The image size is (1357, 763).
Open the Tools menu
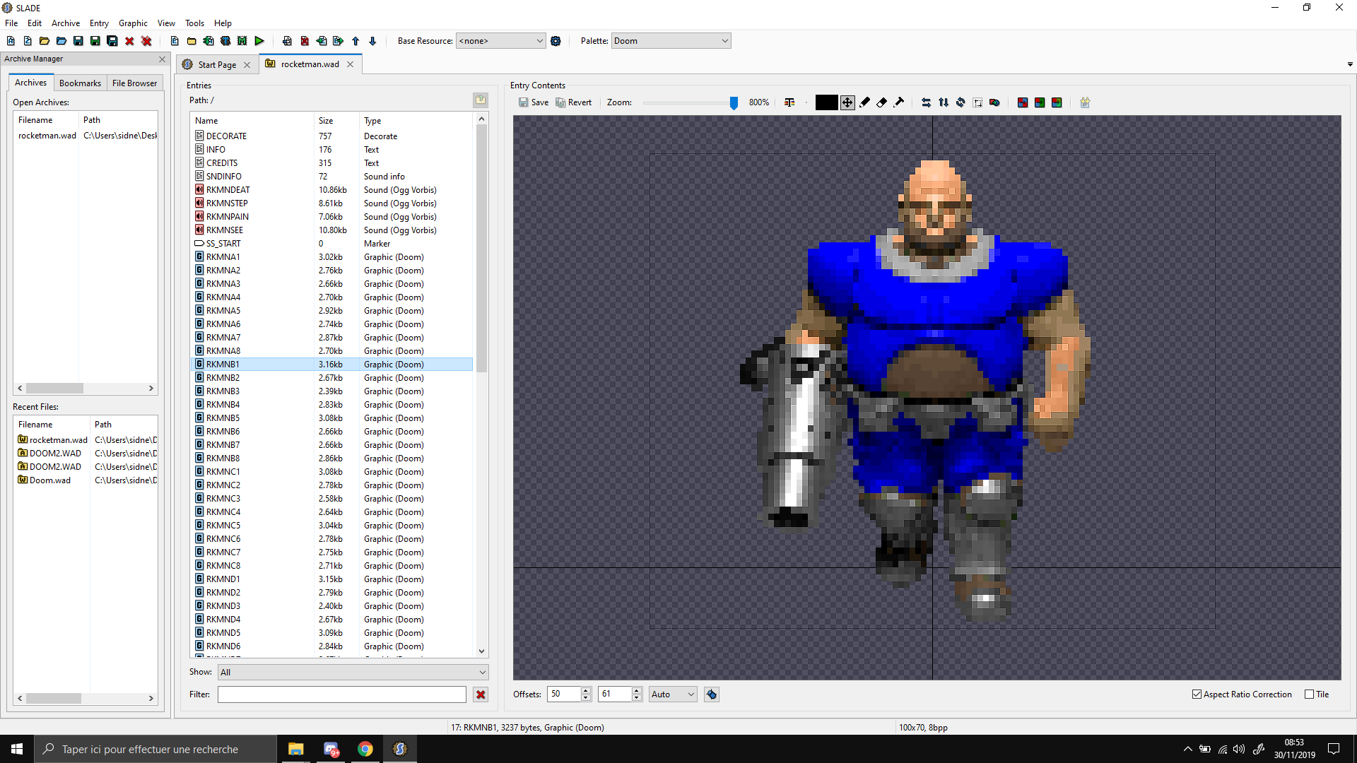(x=194, y=23)
